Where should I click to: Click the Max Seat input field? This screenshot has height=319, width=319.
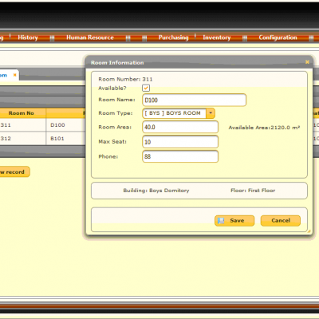[x=180, y=142]
